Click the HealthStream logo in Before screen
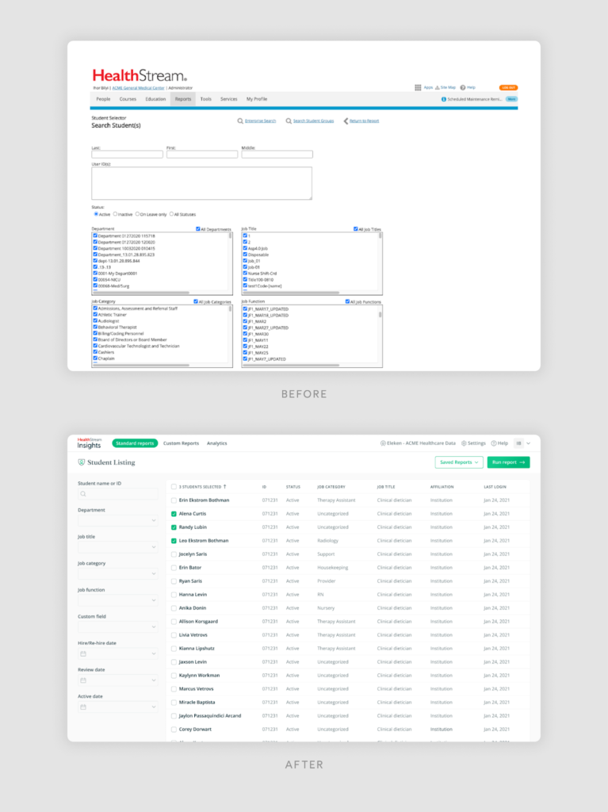 click(140, 75)
